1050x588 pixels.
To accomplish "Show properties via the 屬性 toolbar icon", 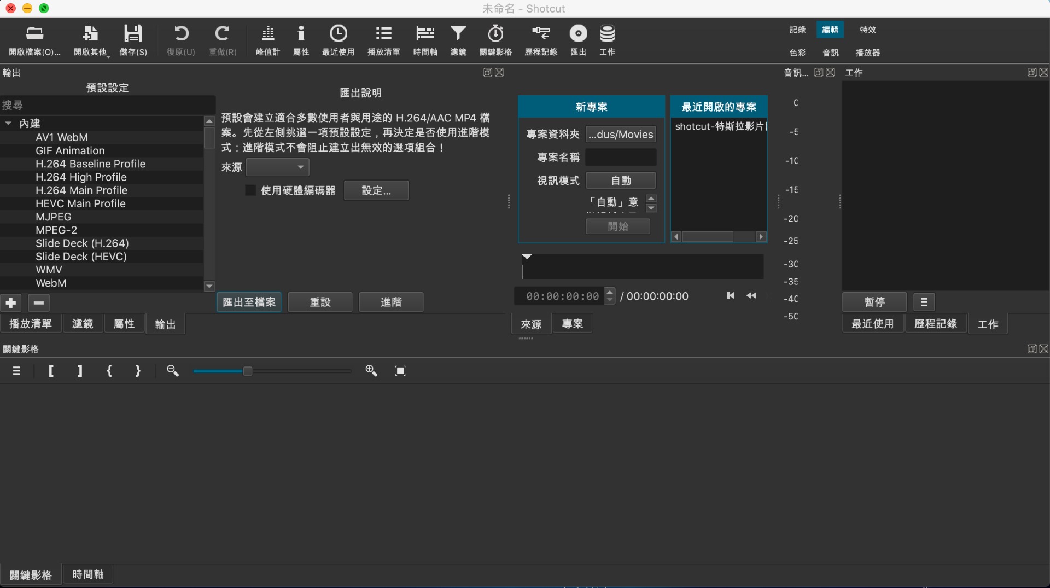I will point(301,40).
